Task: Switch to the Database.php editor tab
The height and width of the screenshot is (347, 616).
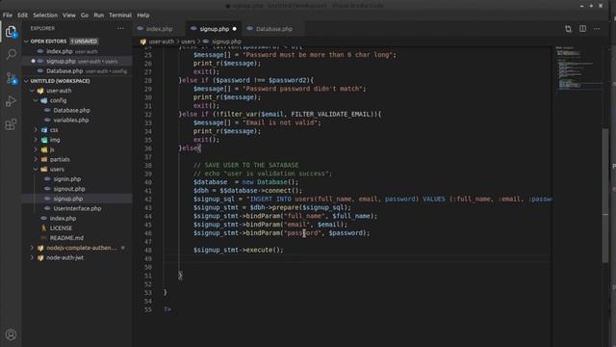Action: click(x=273, y=29)
